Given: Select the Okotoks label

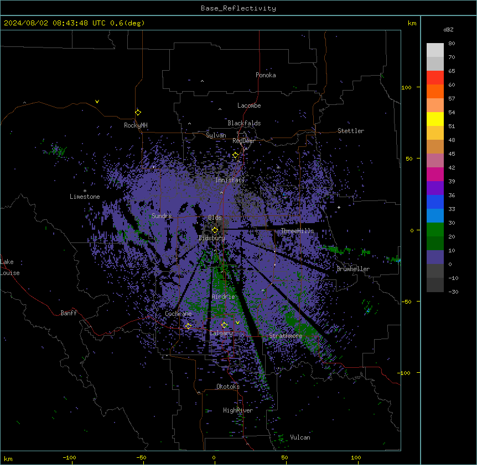Looking at the screenshot, I should 228,387.
